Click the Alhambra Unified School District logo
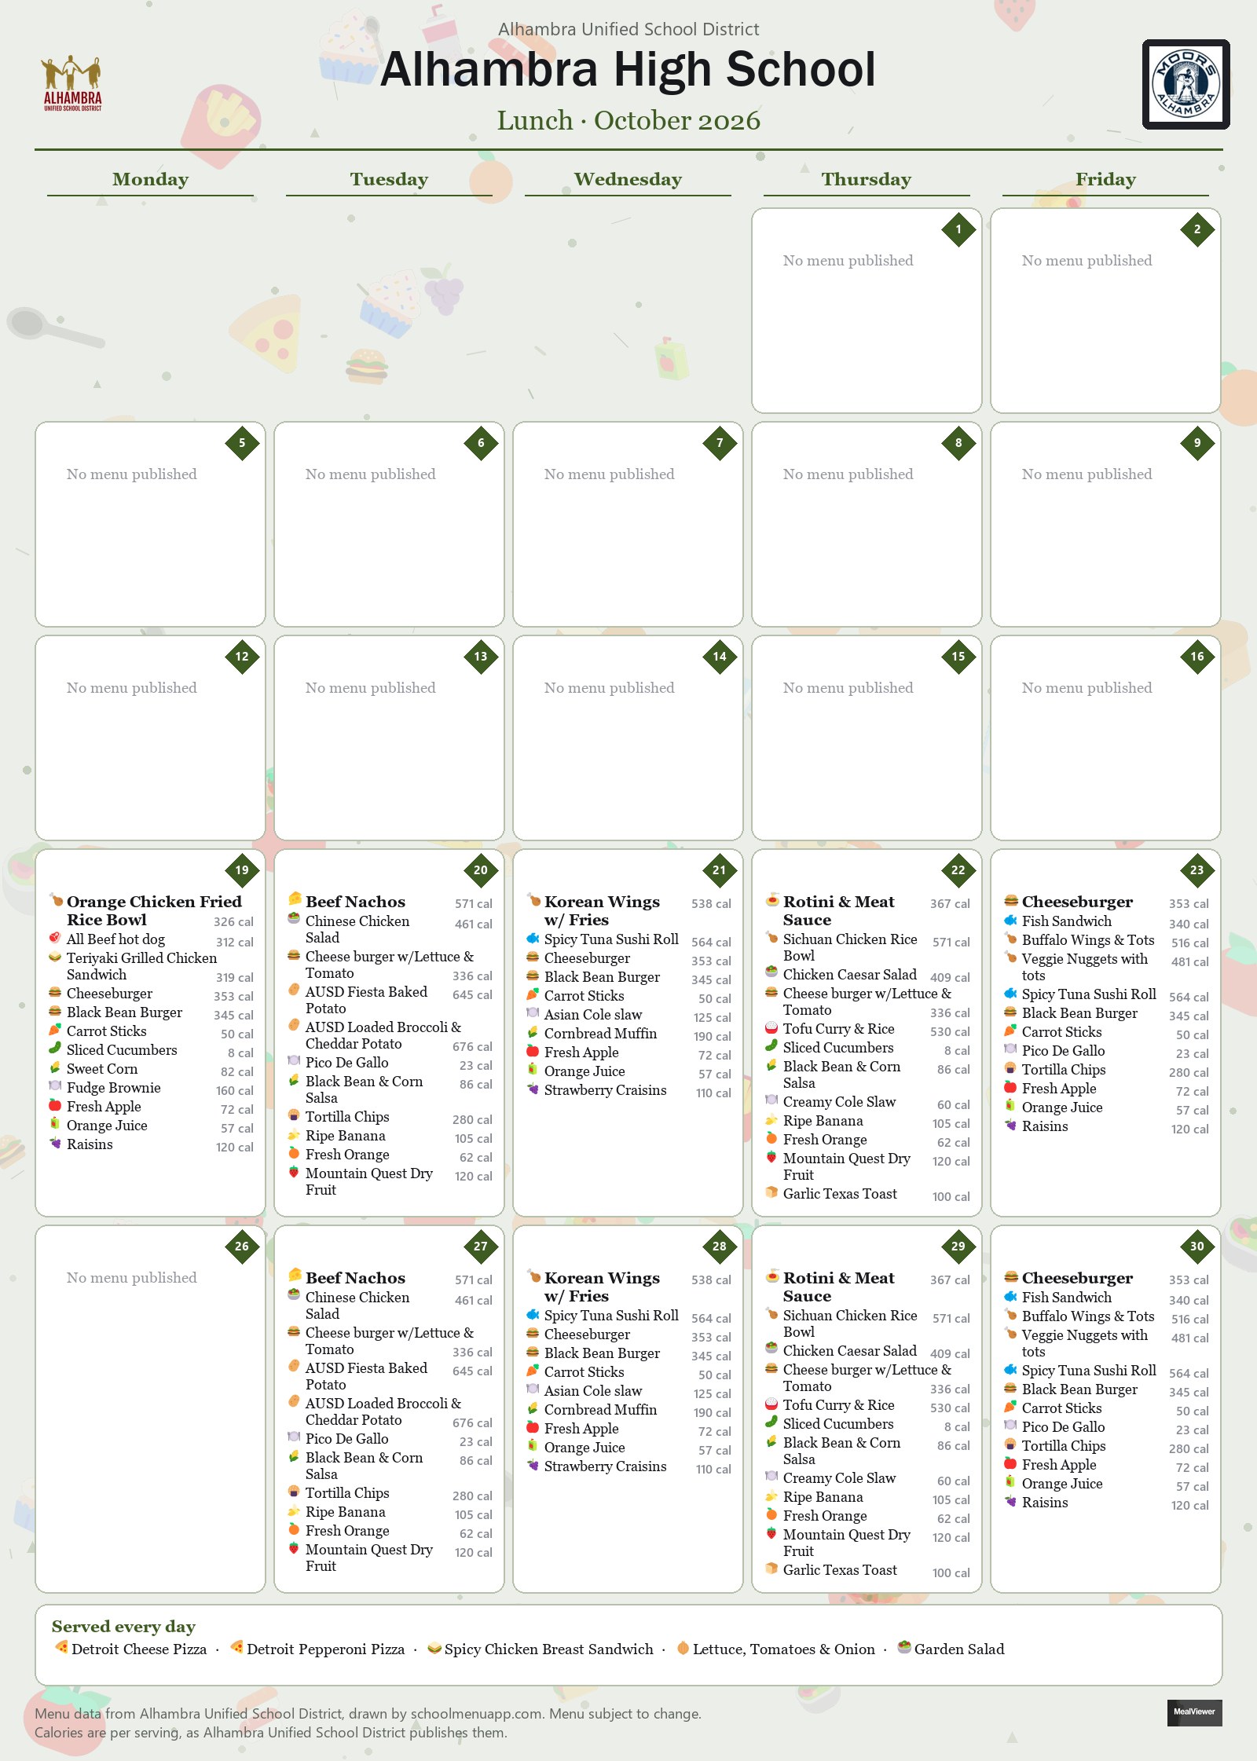The image size is (1257, 1761). [71, 83]
